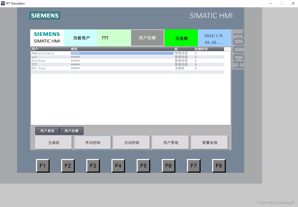Open the 主画面 main screen
The height and width of the screenshot is (207, 298).
tap(54, 142)
